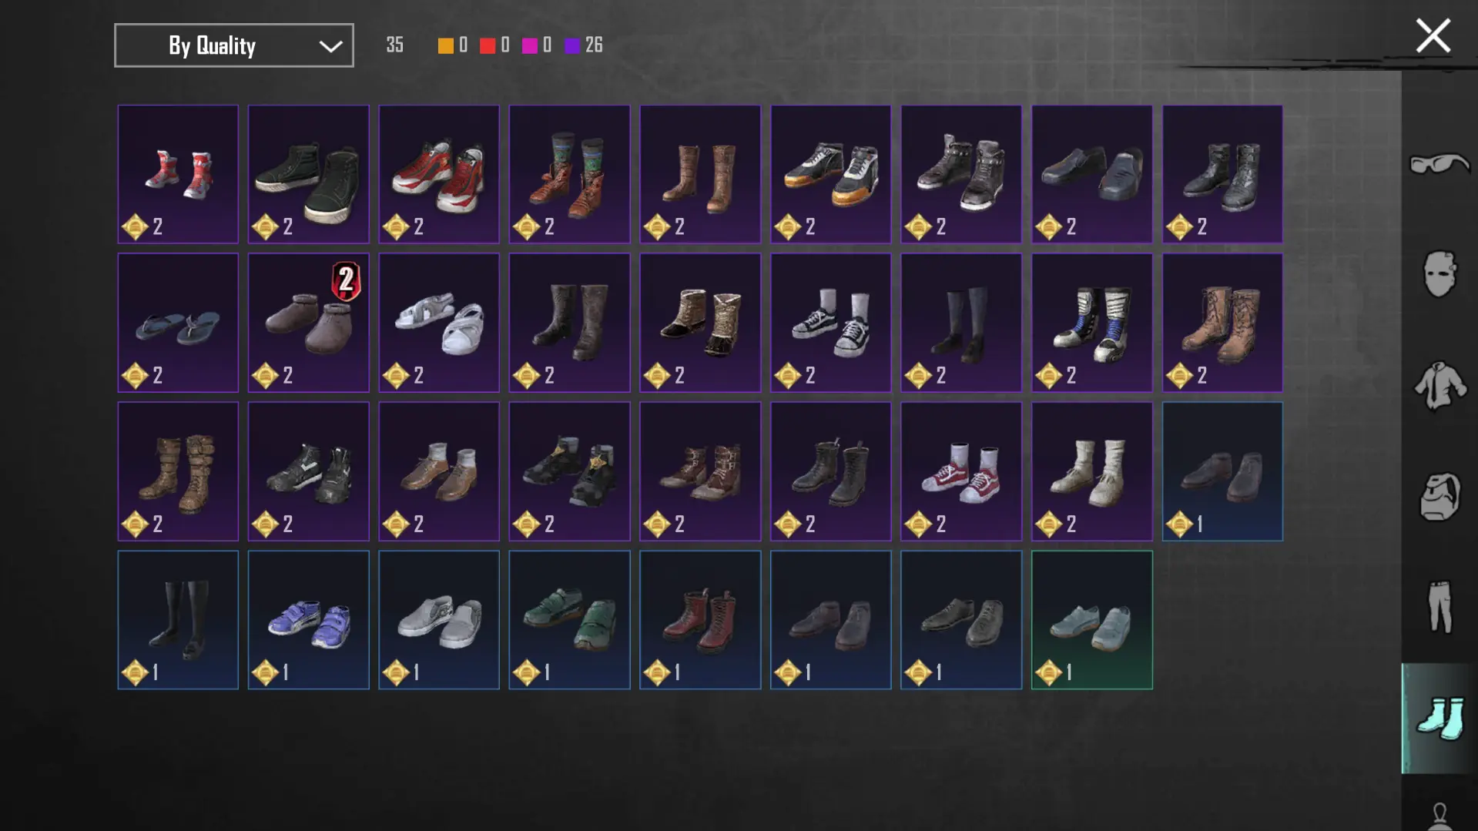The height and width of the screenshot is (831, 1478).
Task: Open the glasses category in sidebar
Action: 1439,164
